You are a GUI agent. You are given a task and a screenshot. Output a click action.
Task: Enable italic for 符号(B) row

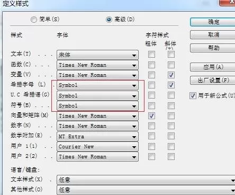(x=171, y=106)
